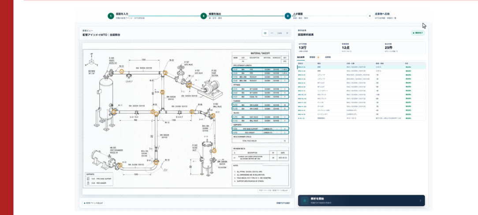This screenshot has width=478, height=215.
Task: Select highlighted EQUAL TEE row in Material Takeoff
Action: 260,97
